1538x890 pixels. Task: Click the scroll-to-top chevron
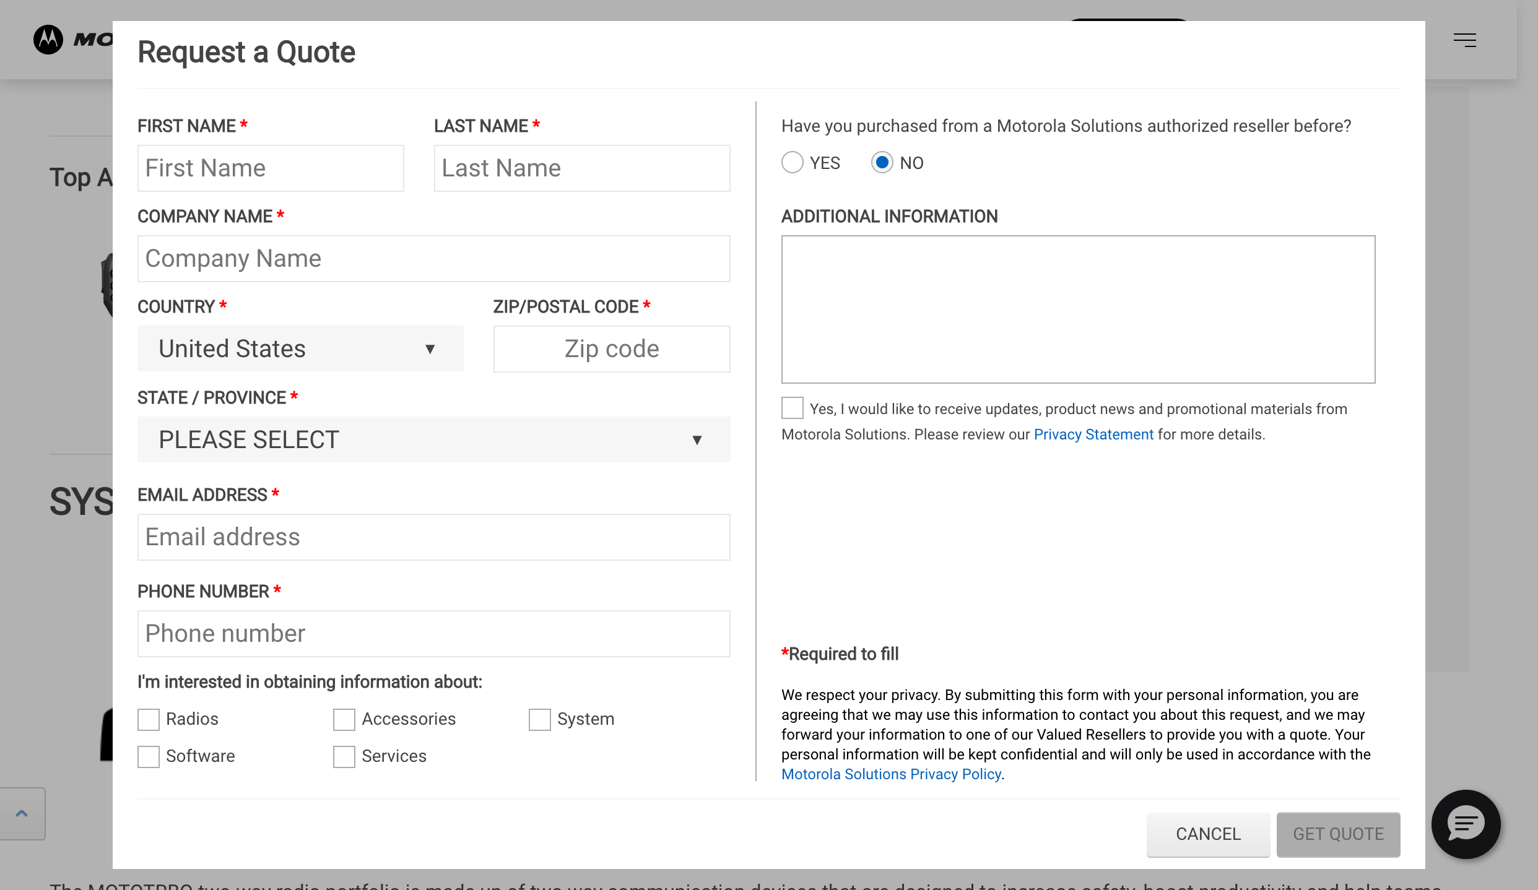pos(23,812)
